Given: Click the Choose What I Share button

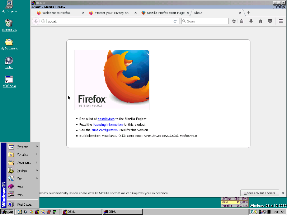Looking at the screenshot, I should click(x=260, y=193).
